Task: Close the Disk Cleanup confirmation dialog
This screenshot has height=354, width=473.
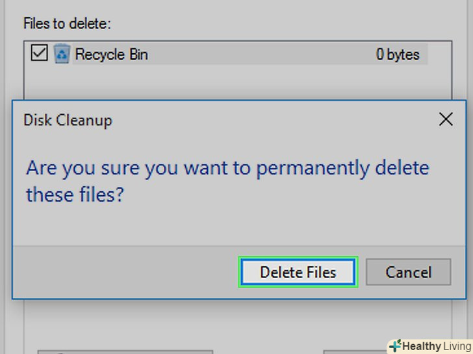Action: [445, 119]
